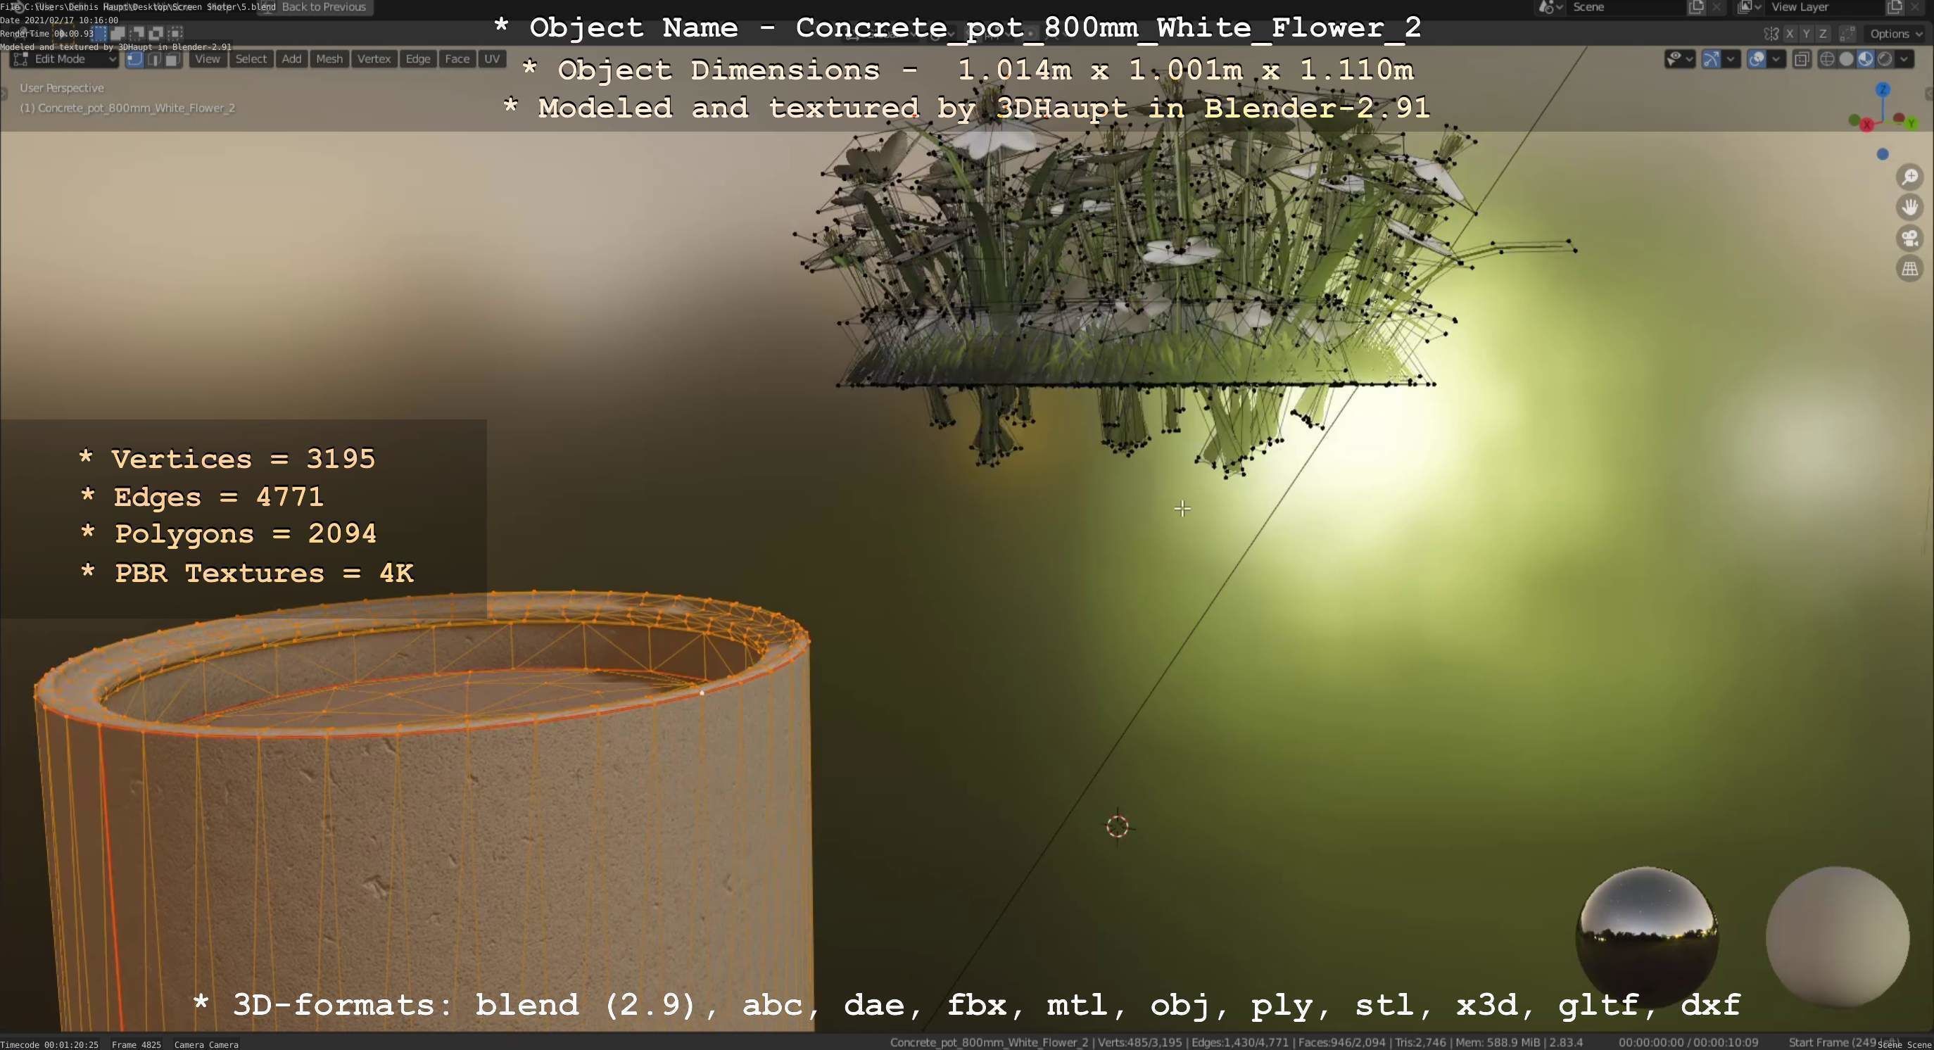Open the Edge menu

coord(418,59)
